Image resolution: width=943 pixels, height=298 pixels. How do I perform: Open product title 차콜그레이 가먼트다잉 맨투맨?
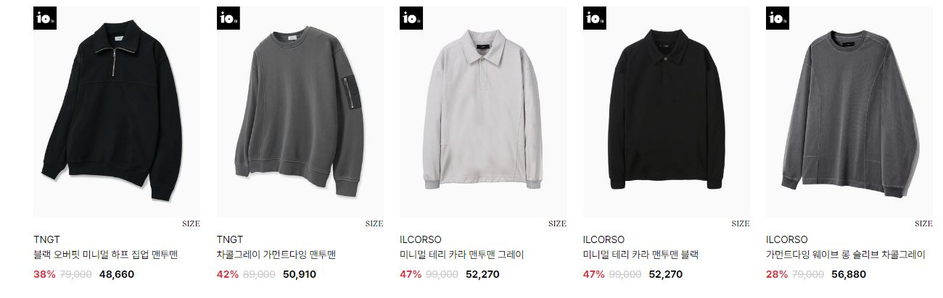click(x=276, y=255)
